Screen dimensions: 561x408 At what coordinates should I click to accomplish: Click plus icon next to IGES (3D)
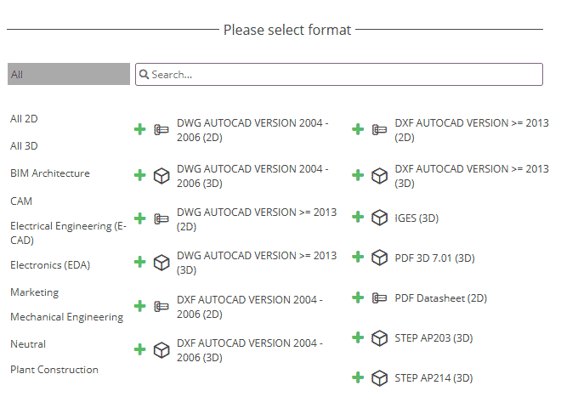click(358, 217)
